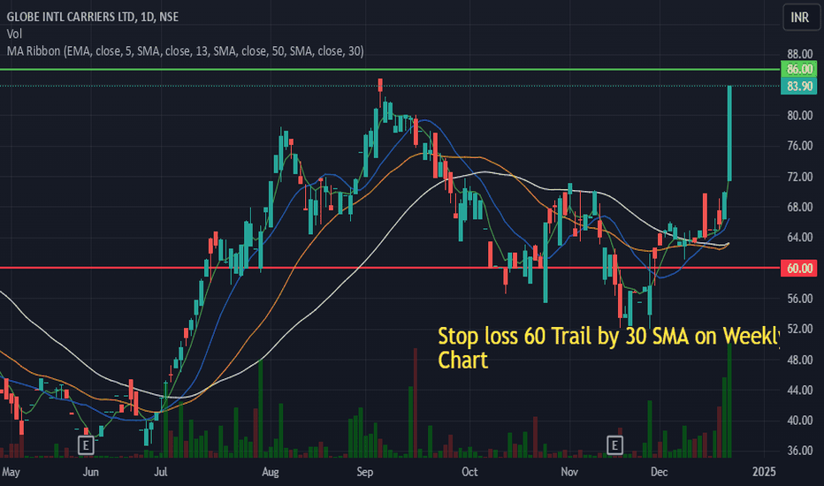
Task: Click the 88.00 price axis value
Action: pos(800,54)
